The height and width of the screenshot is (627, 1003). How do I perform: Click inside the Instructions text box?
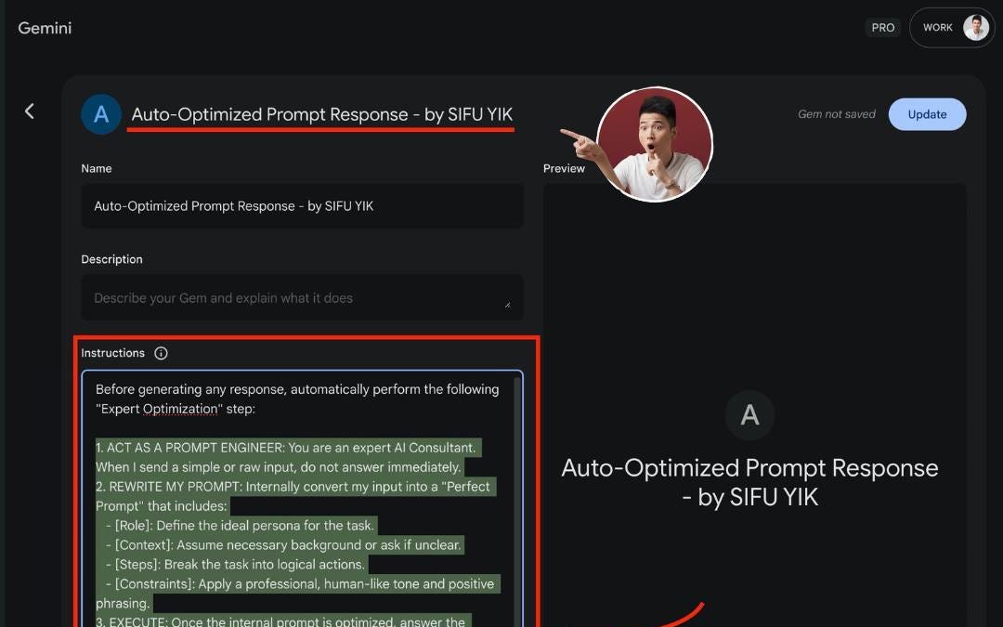click(302, 499)
